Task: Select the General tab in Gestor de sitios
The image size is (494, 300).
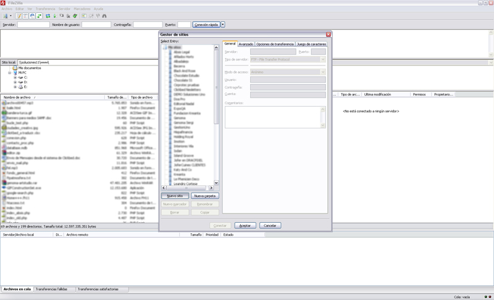Action: click(230, 44)
